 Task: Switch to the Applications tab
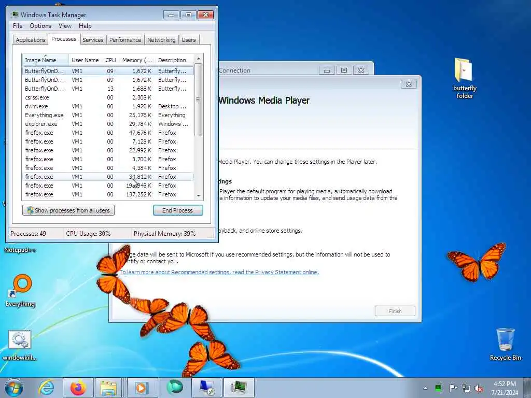coord(31,40)
